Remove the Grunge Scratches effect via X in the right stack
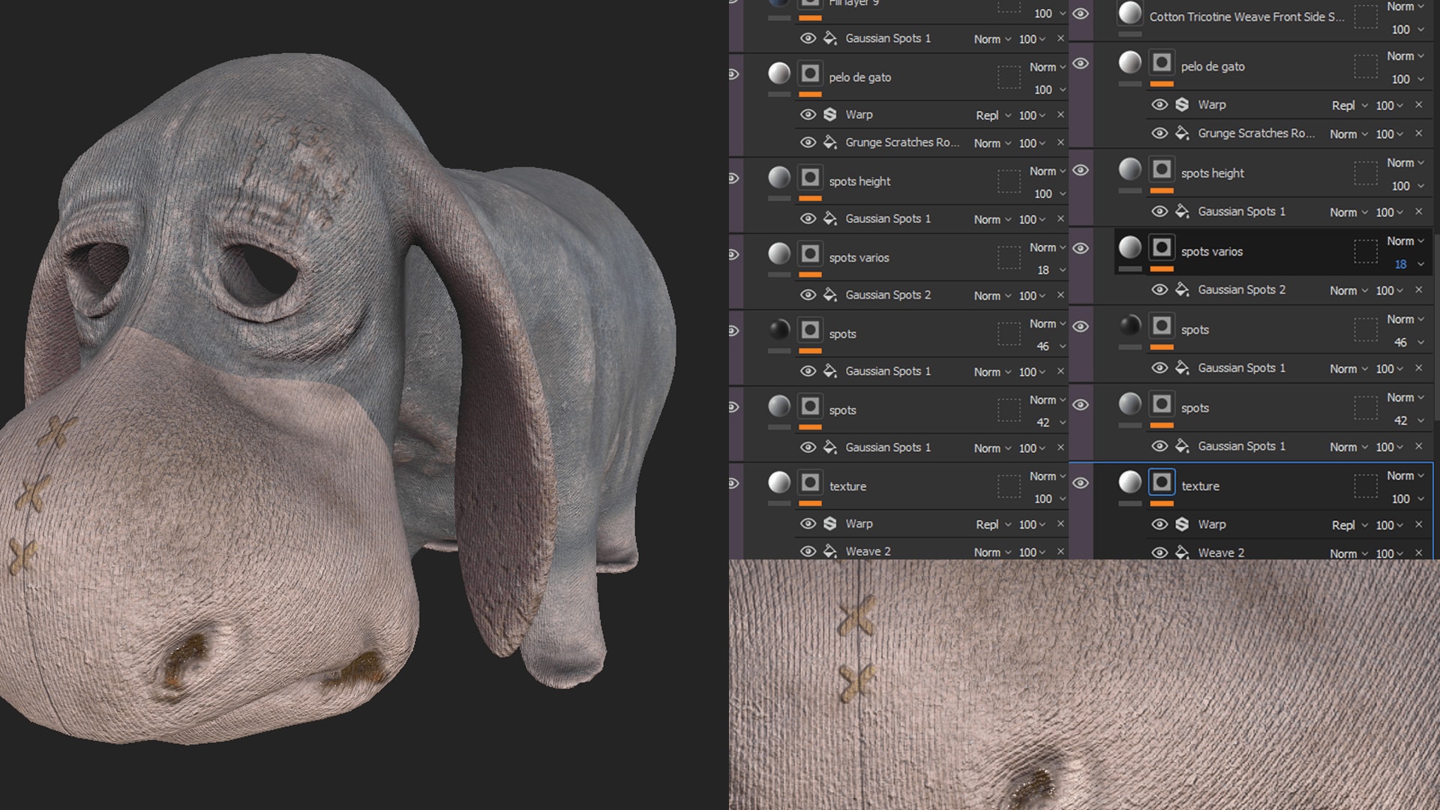Screen dimensions: 1440x810 pyautogui.click(x=1418, y=133)
